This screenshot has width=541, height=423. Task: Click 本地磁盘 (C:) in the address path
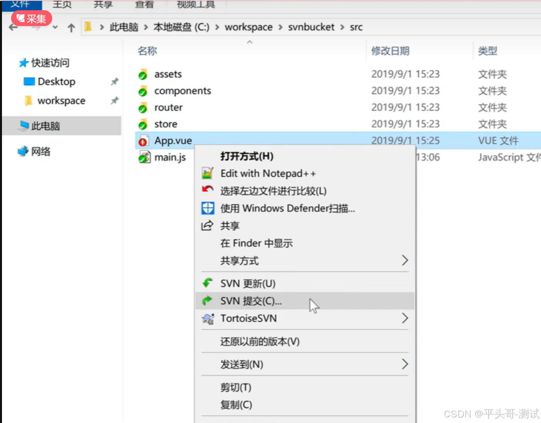[x=181, y=27]
